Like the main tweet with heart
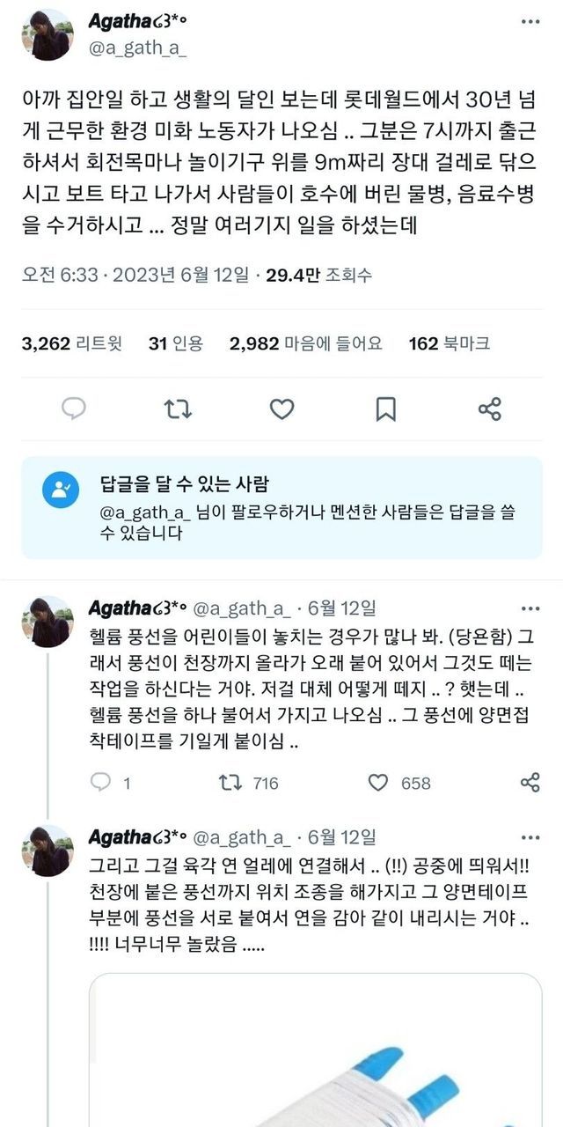563x1127 pixels. click(x=281, y=409)
